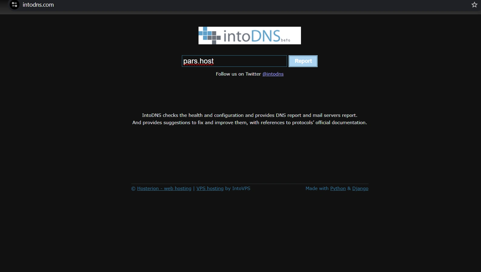
Task: Click the copyright symbol in the footer
Action: click(x=133, y=189)
